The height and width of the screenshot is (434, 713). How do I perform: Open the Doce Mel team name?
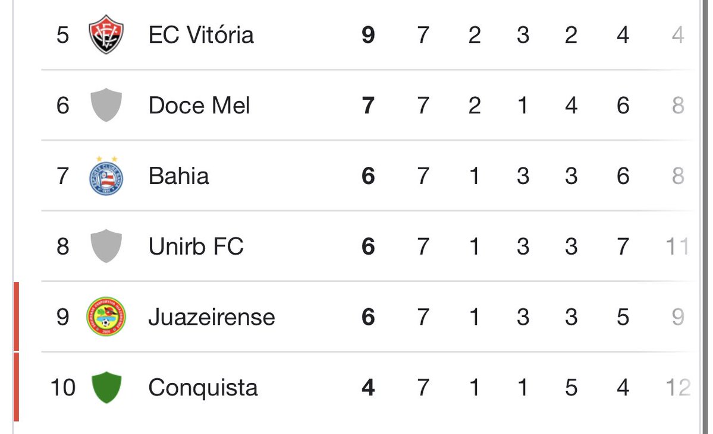199,106
